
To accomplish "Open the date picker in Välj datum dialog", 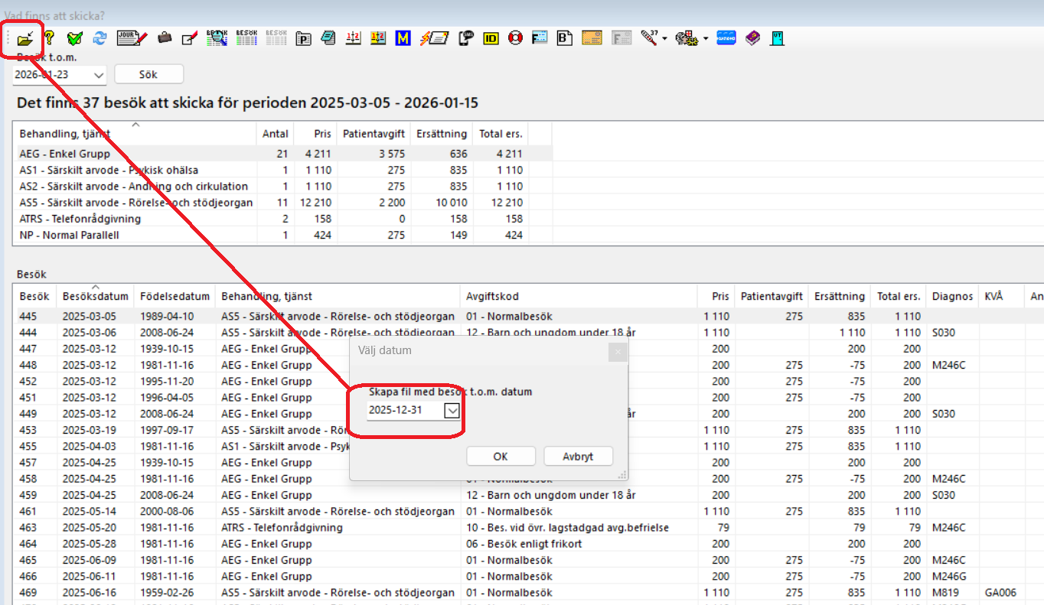I will pos(452,411).
